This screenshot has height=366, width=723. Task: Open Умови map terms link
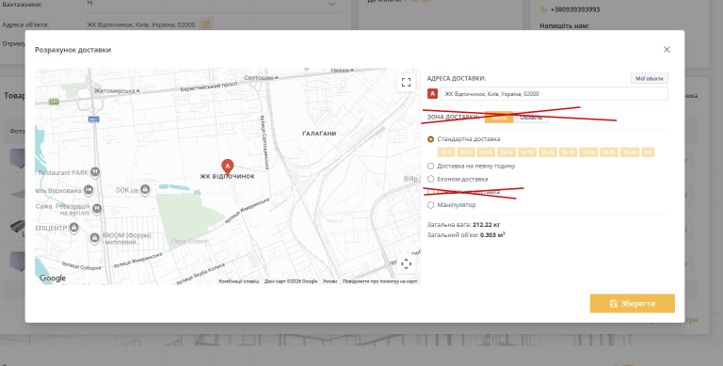[x=329, y=281]
